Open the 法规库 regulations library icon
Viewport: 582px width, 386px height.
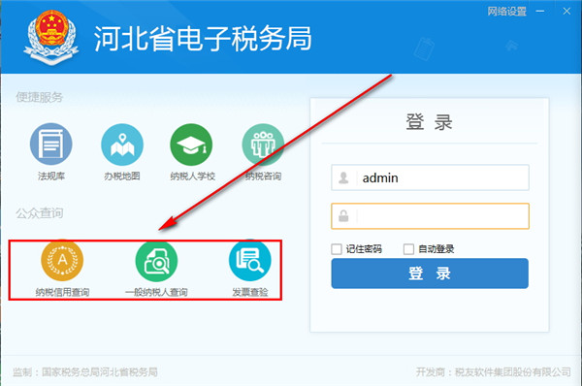pos(50,144)
